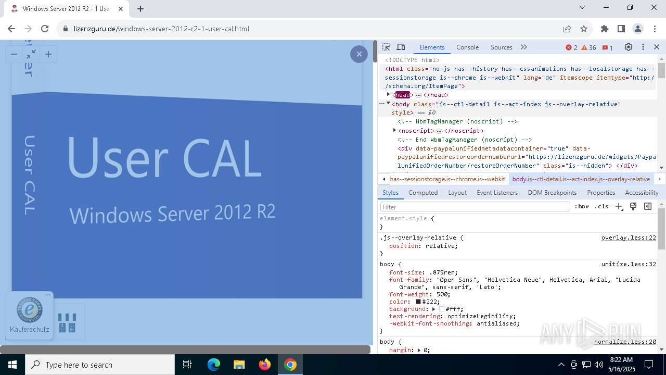Click the <!DOCTYPE html> line

click(x=412, y=60)
